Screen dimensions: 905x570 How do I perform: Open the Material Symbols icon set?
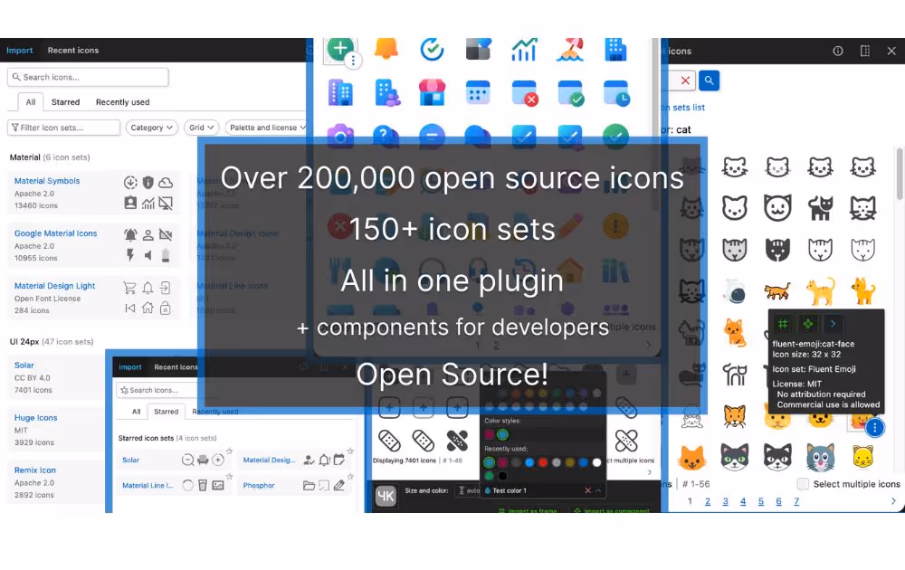click(x=47, y=181)
